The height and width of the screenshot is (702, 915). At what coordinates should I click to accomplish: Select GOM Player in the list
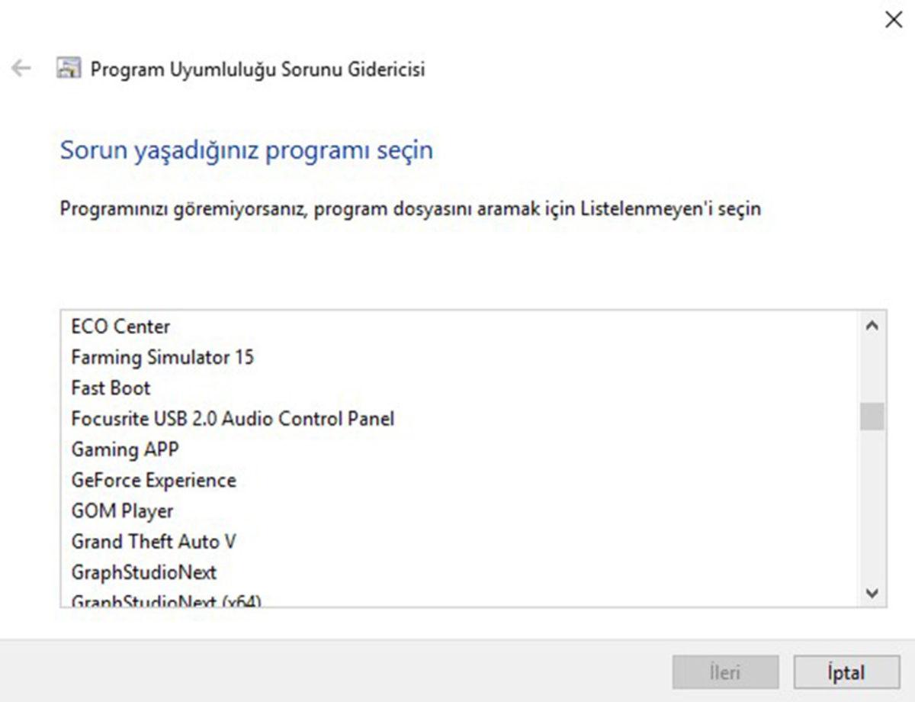[121, 510]
